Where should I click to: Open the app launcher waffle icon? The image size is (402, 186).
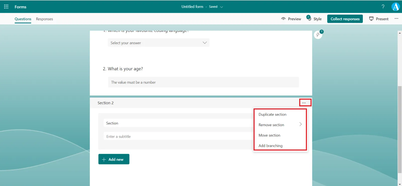coord(6,7)
